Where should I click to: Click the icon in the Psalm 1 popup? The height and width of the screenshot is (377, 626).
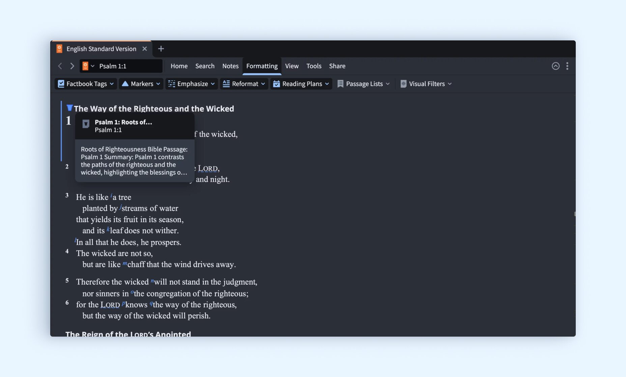86,124
